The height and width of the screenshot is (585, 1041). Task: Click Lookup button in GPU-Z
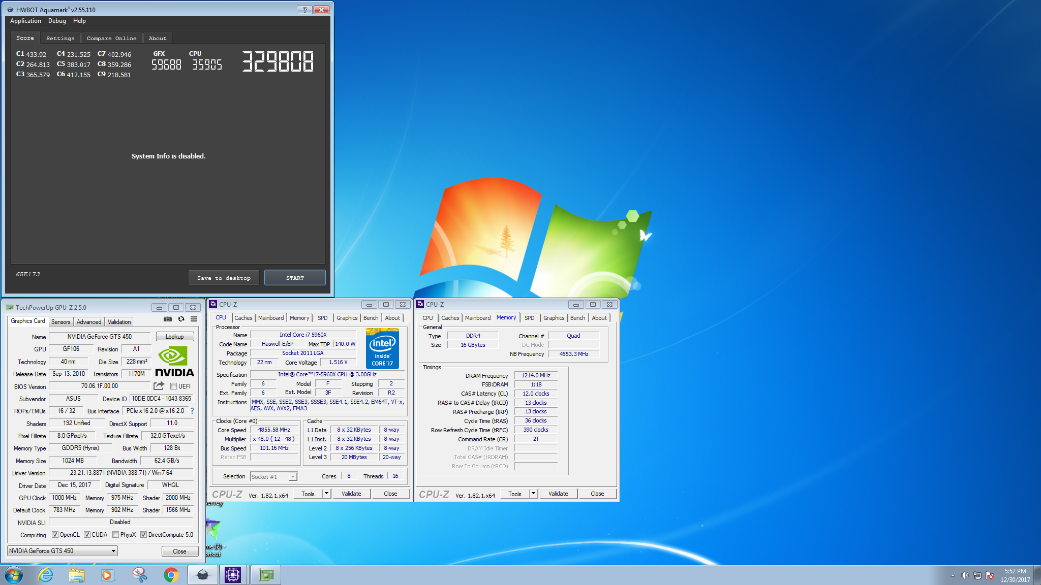pyautogui.click(x=174, y=337)
